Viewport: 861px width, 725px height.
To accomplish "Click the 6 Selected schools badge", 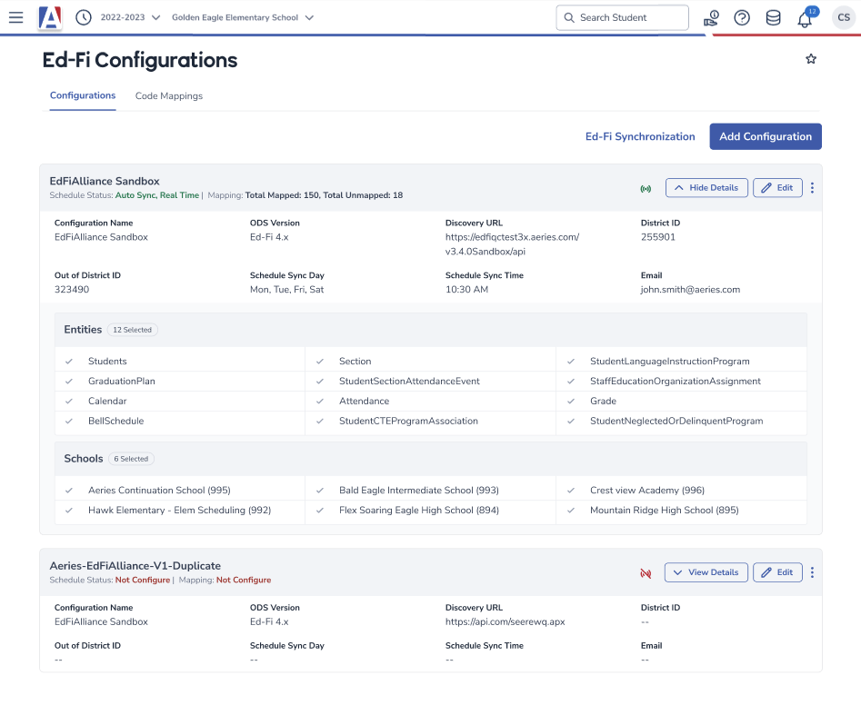I will (131, 459).
